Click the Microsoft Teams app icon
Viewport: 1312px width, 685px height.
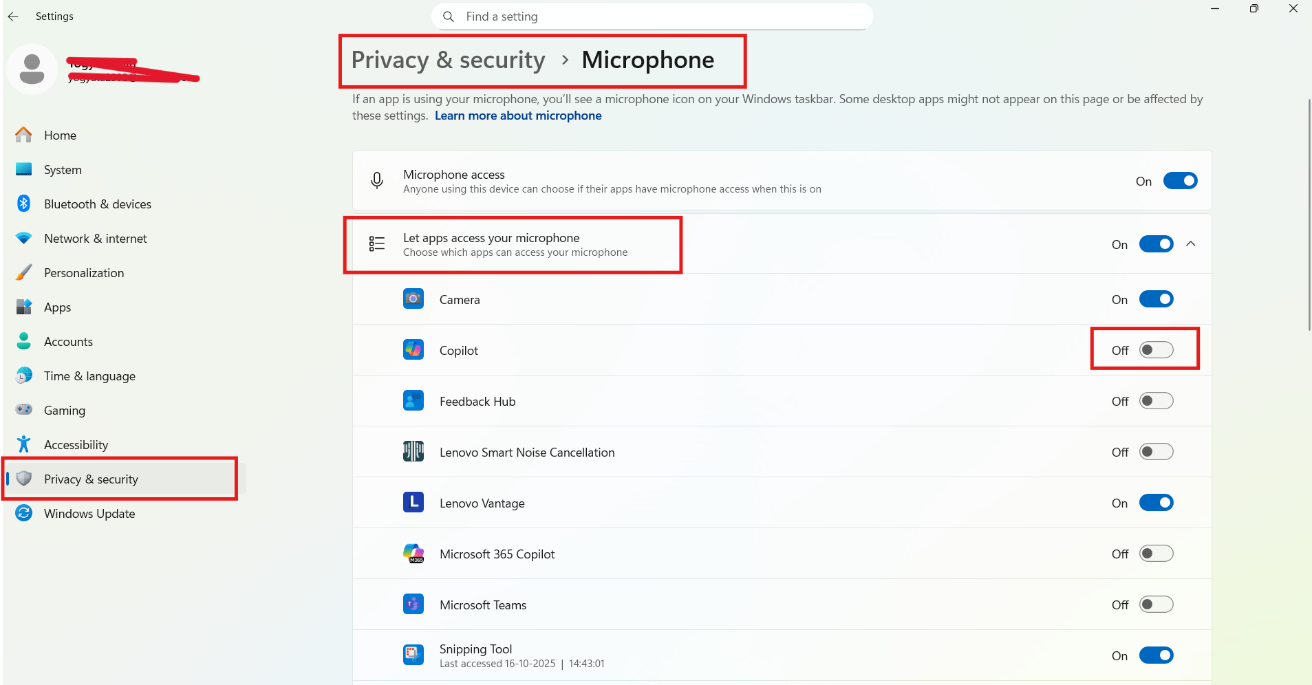point(413,604)
